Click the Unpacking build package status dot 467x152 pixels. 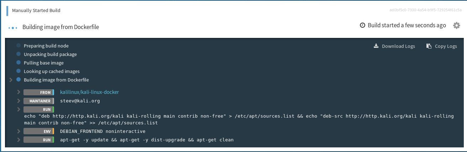[18, 54]
